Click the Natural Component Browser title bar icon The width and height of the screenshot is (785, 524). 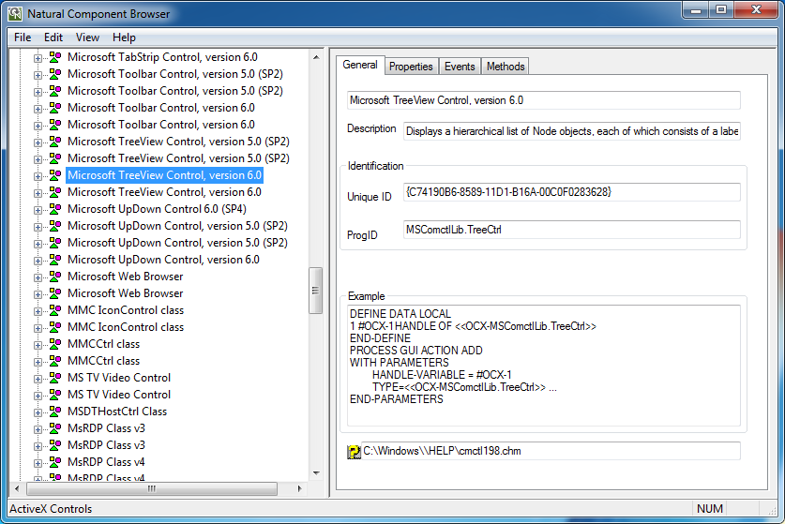coord(15,13)
